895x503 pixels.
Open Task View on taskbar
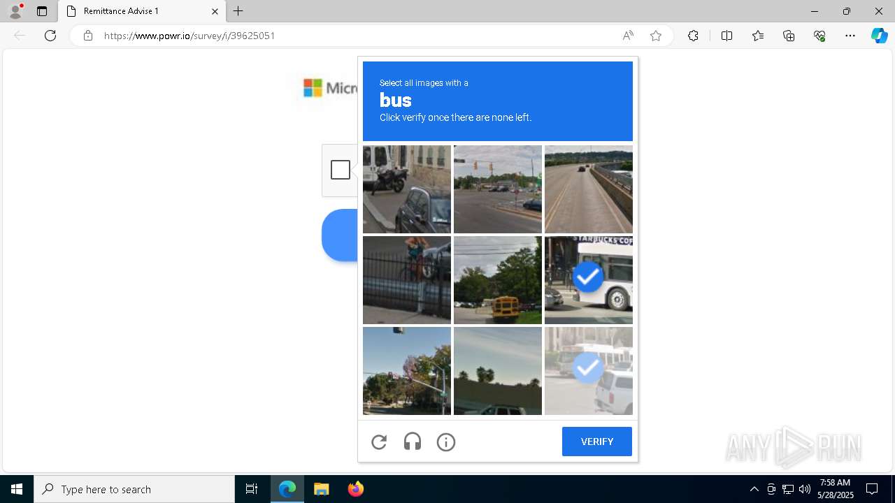click(252, 489)
